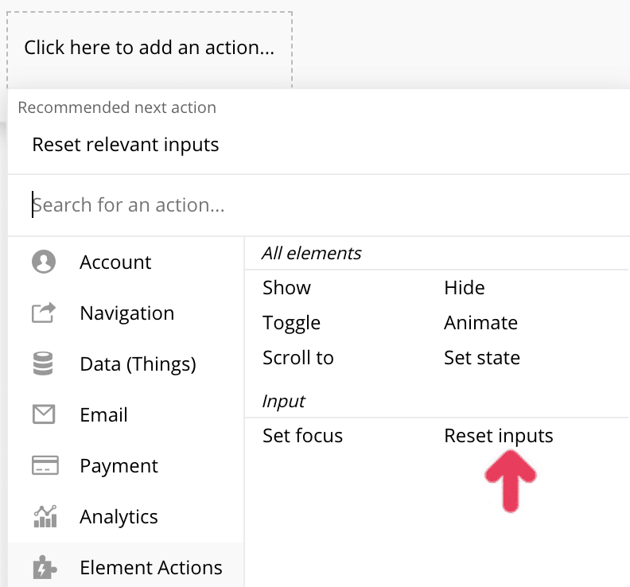Choose the Set state action

click(x=481, y=358)
